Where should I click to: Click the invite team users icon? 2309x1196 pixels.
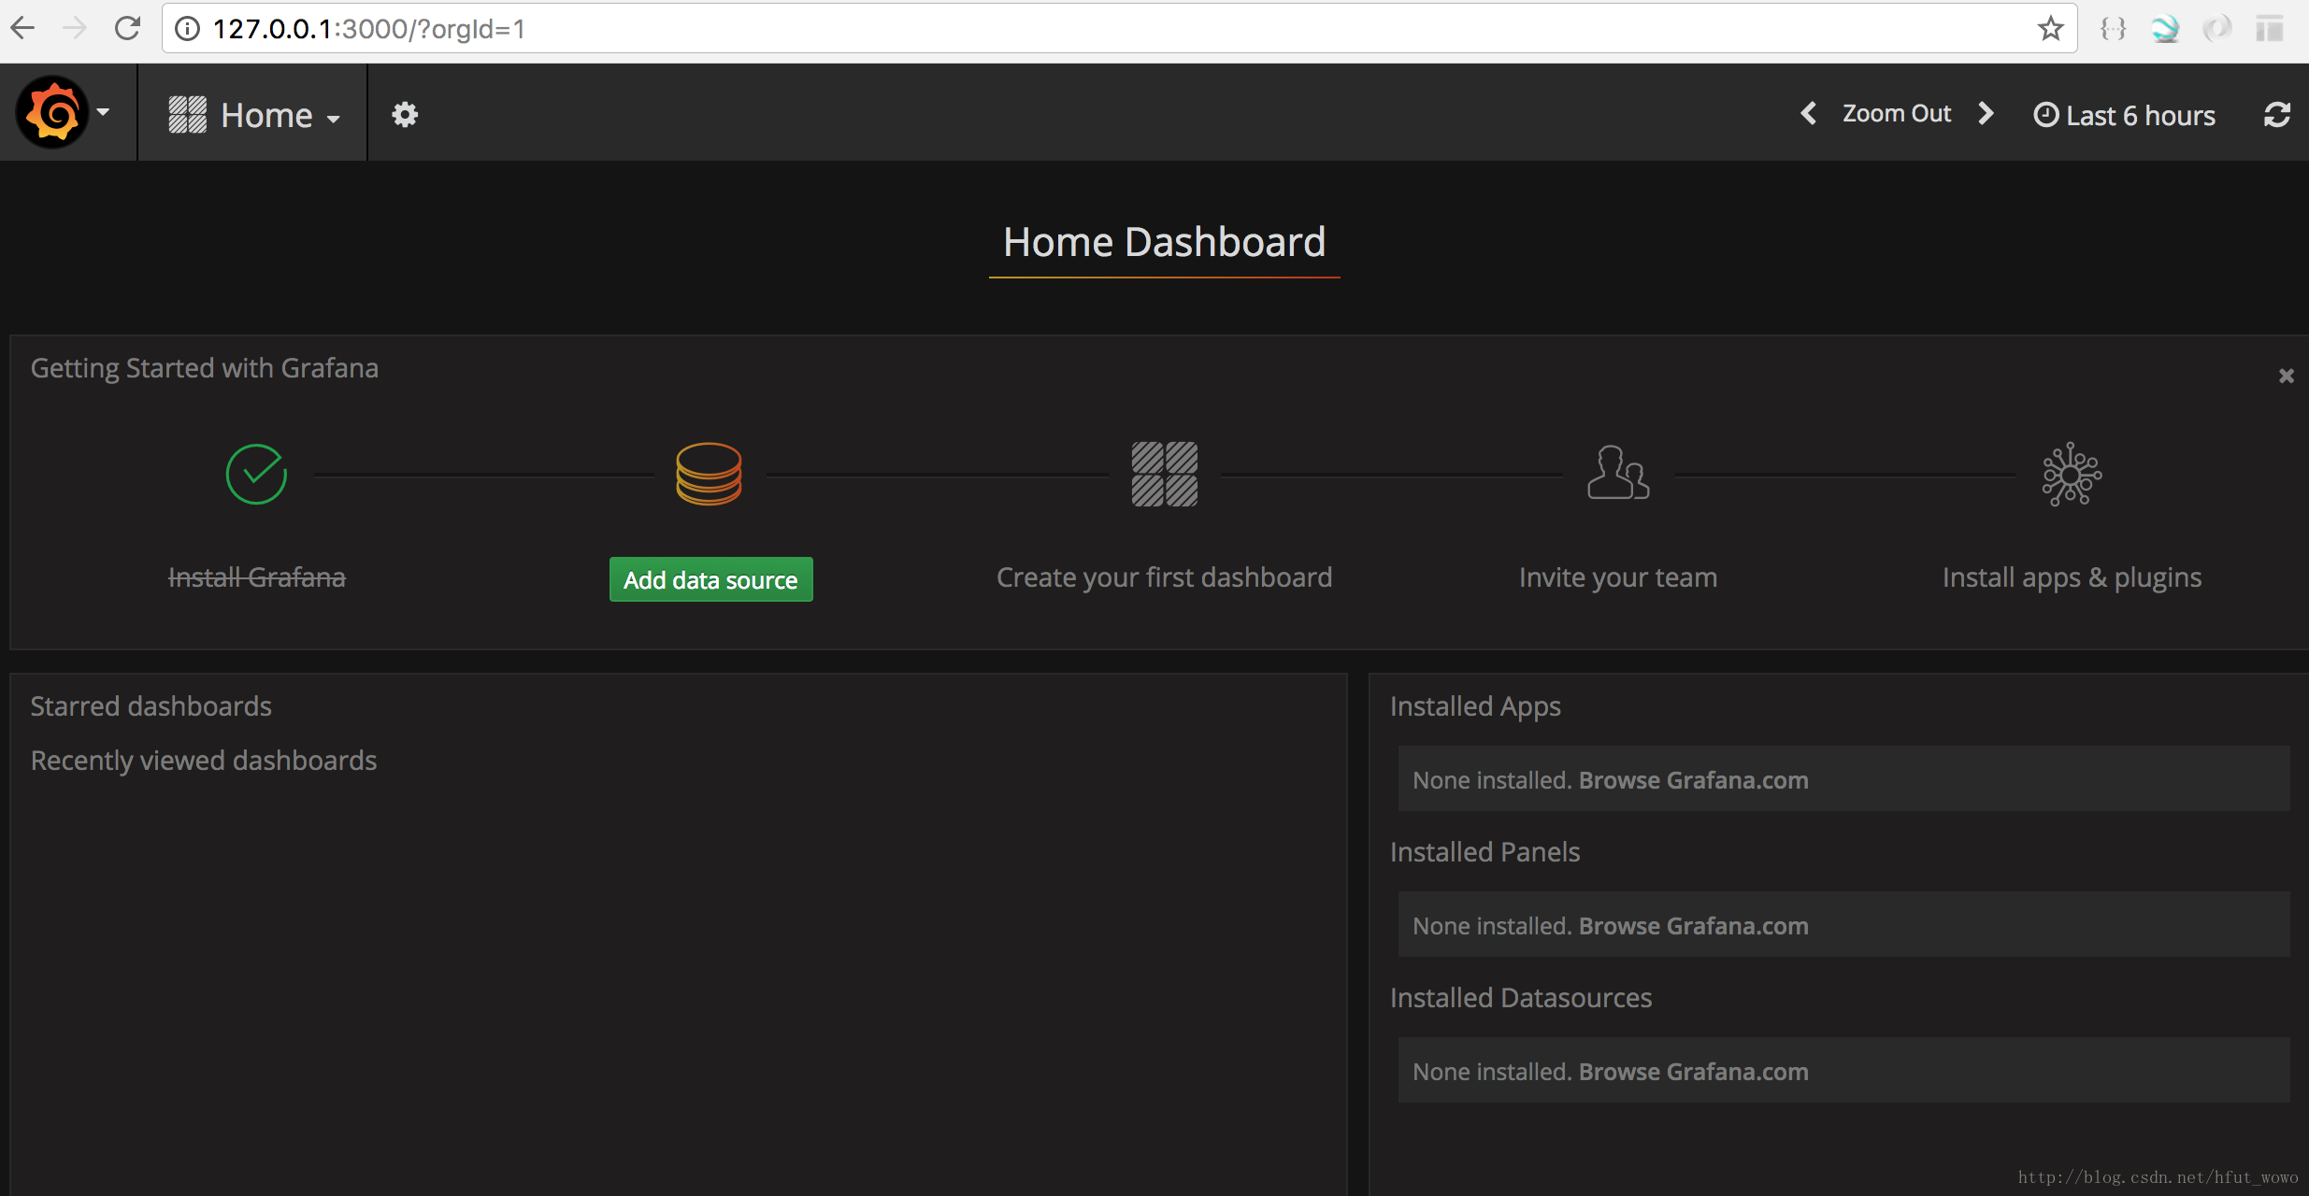click(x=1618, y=473)
